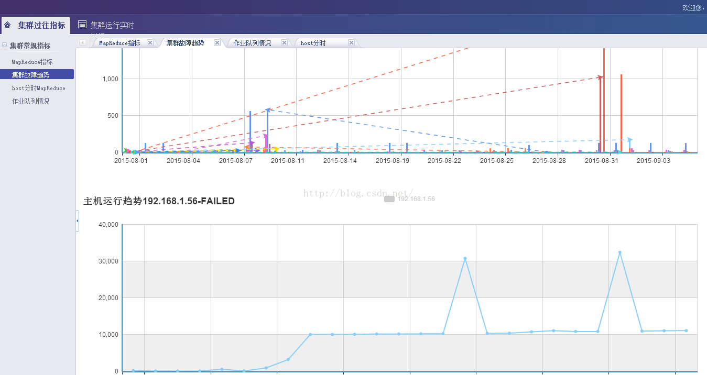Collapse the 集群常规指标 tree section
This screenshot has height=375, width=707.
click(5, 46)
